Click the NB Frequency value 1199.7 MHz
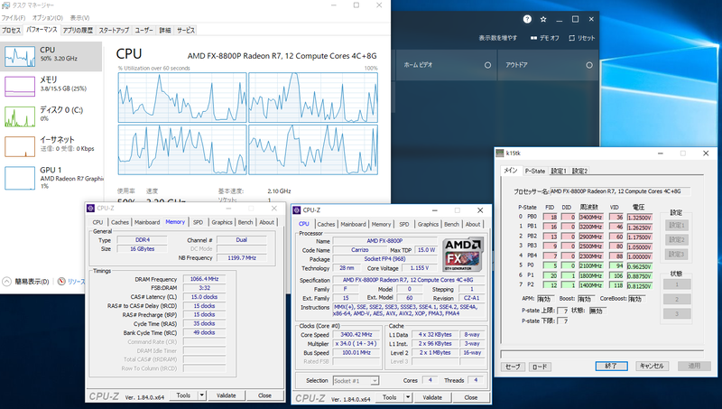 tap(241, 258)
